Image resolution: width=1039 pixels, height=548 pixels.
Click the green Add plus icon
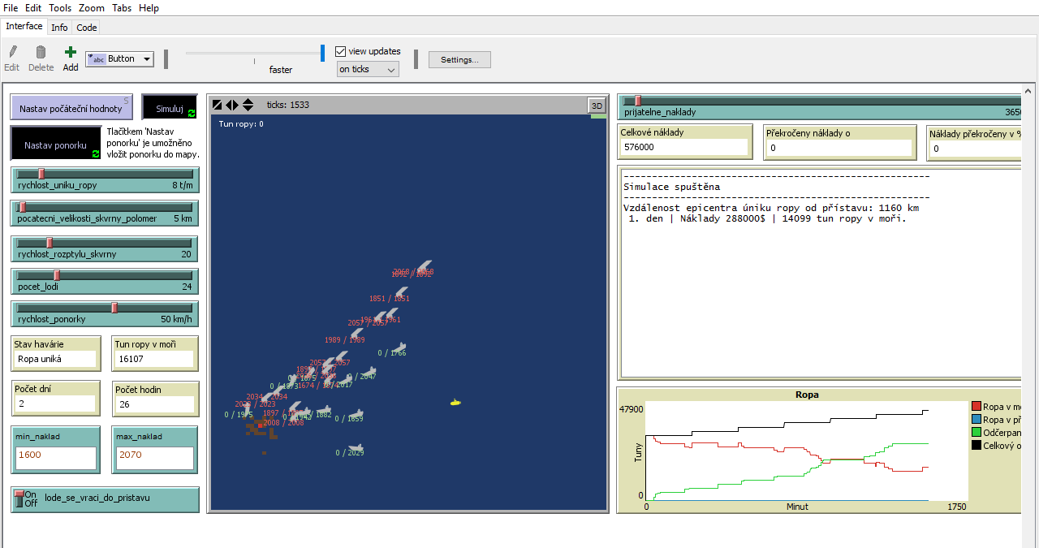coord(71,52)
